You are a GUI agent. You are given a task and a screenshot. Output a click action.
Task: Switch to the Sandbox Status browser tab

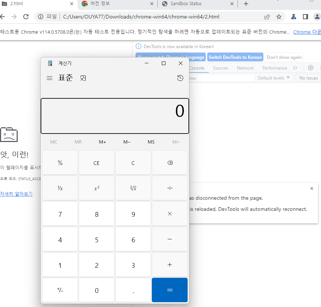click(x=198, y=4)
